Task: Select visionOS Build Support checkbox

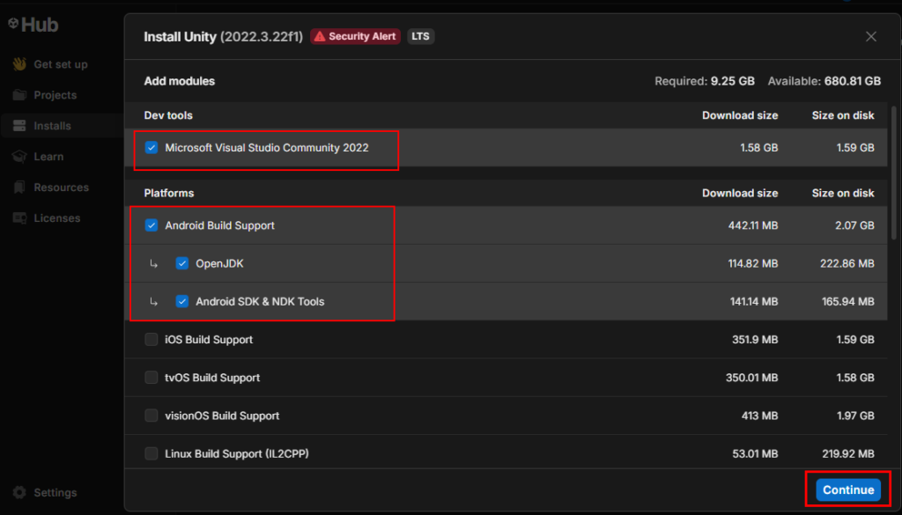Action: click(x=152, y=416)
